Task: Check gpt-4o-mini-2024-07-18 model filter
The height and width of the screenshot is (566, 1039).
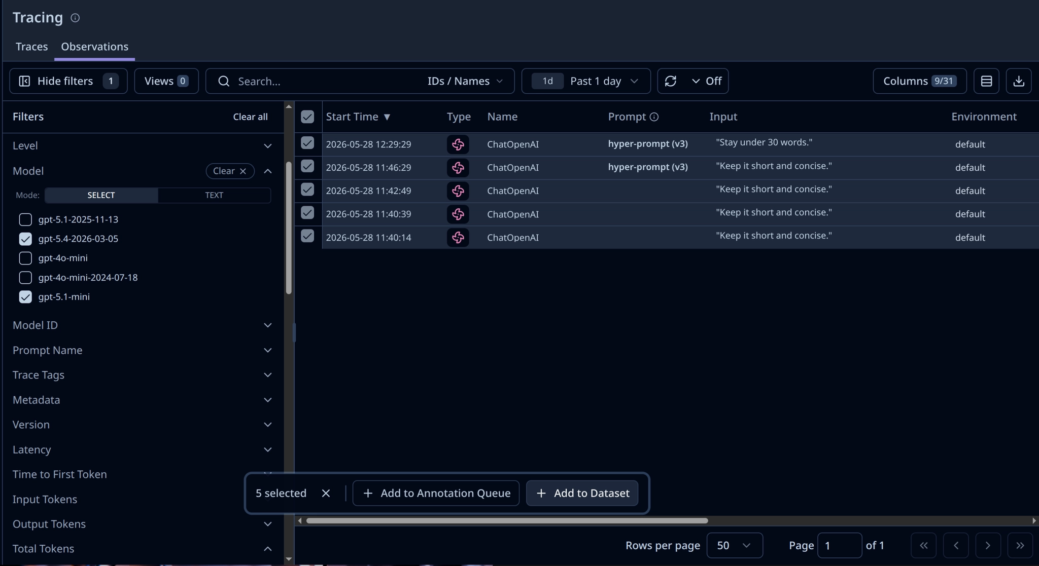Action: (x=25, y=278)
